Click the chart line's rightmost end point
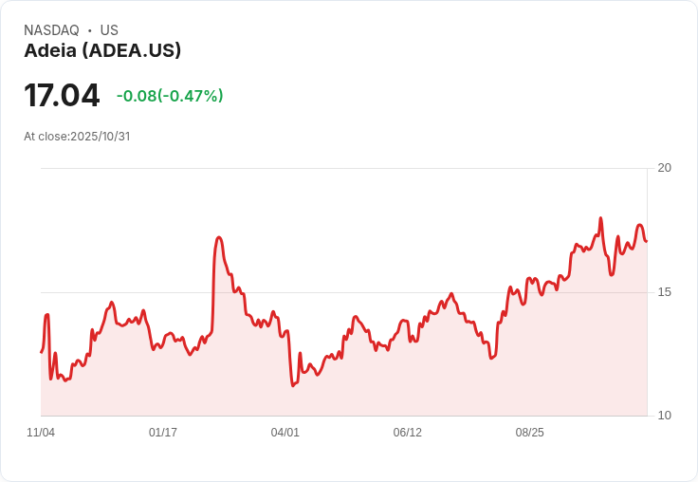 [x=647, y=241]
